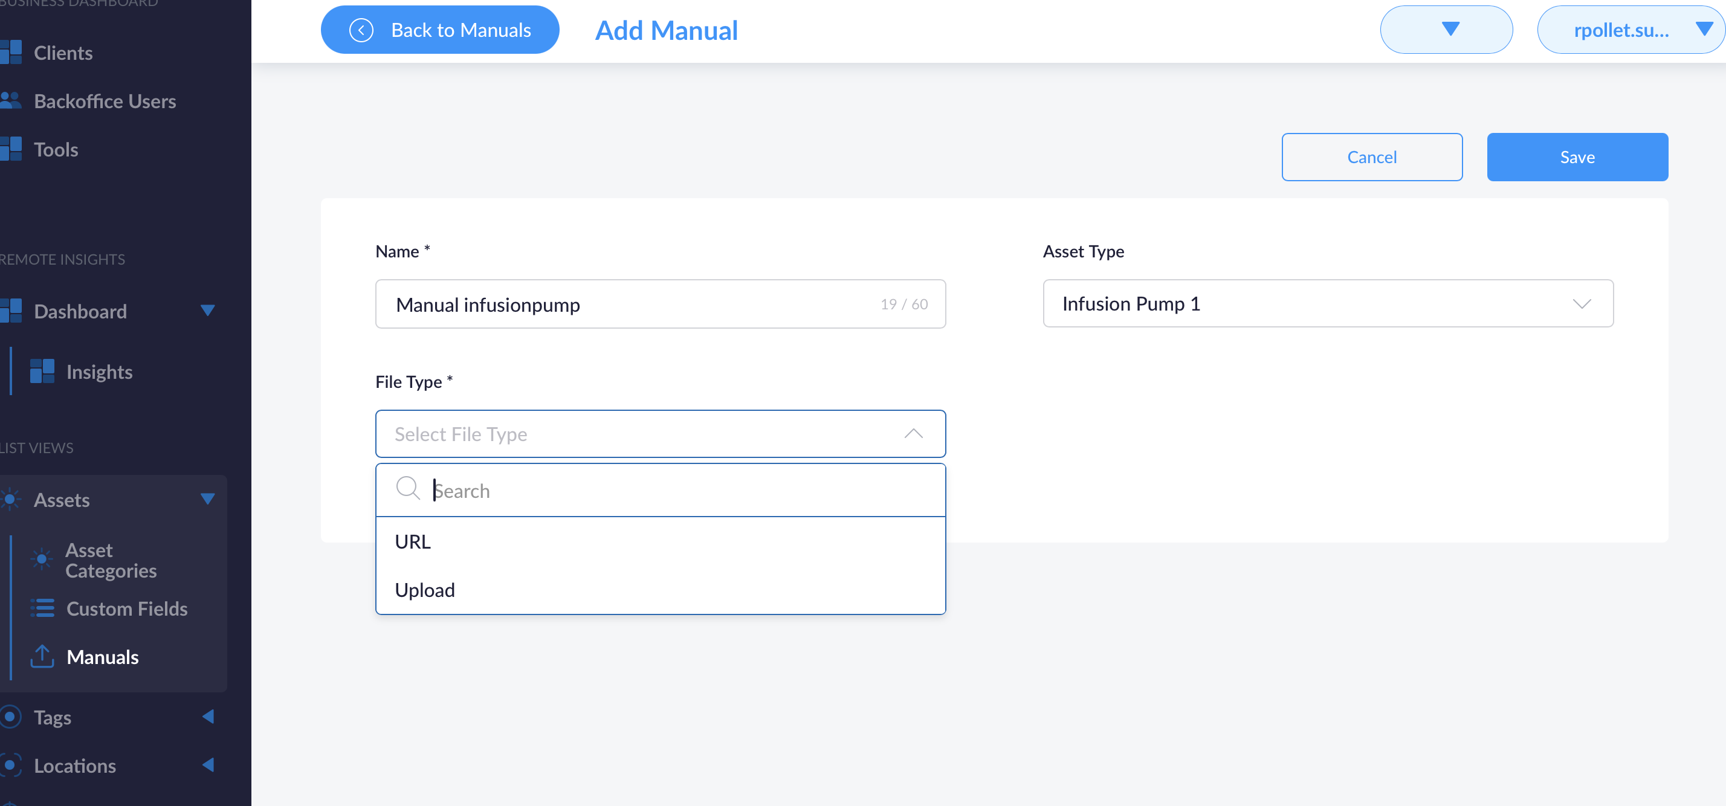The width and height of the screenshot is (1726, 806).
Task: Open the Asset Type dropdown chevron
Action: click(x=1582, y=303)
